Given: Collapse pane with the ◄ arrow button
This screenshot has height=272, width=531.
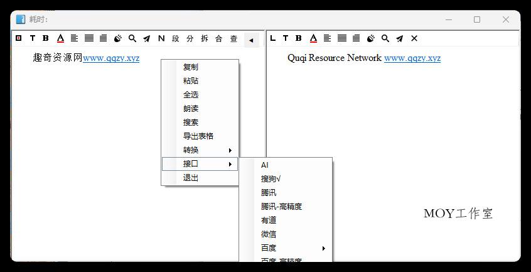Looking at the screenshot, I should click(x=252, y=40).
